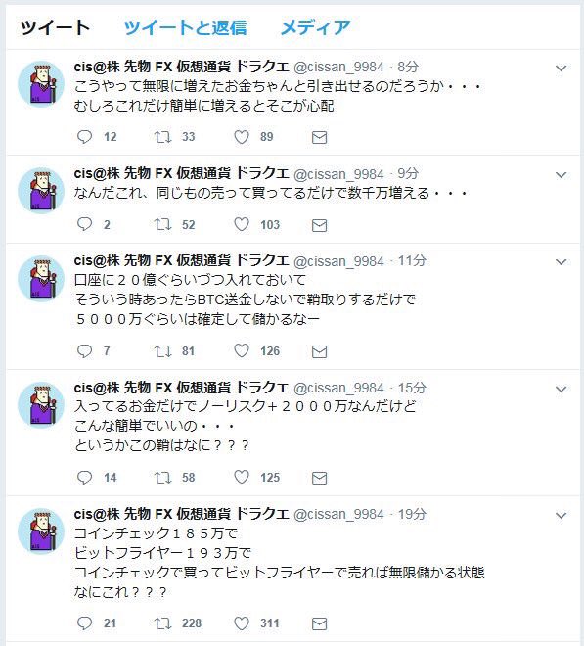Like the tweet with 103 likes
Screen dimensions: 584x646
pyautogui.click(x=242, y=224)
